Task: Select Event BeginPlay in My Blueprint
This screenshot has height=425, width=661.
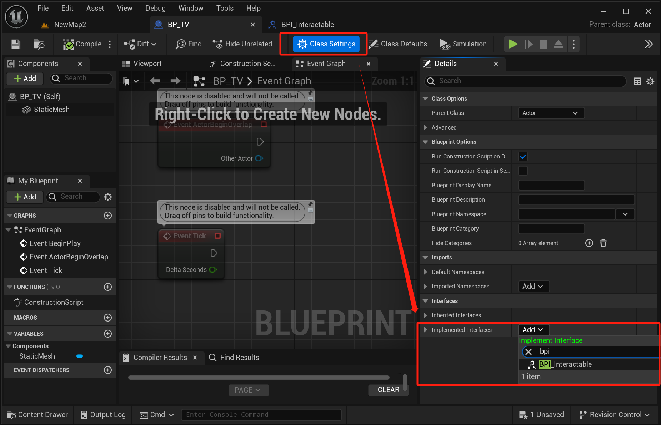Action: coord(55,243)
